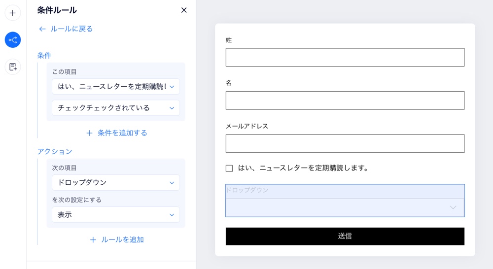Screen dimensions: 493x269
Task: Open the add form page icon
Action: [x=13, y=67]
